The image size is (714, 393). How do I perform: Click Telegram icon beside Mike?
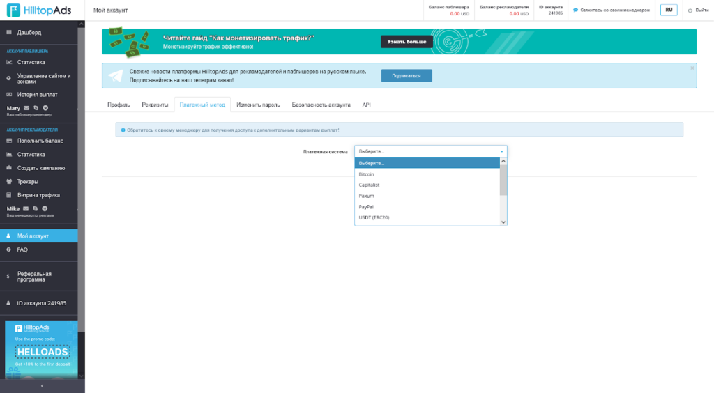tap(45, 208)
